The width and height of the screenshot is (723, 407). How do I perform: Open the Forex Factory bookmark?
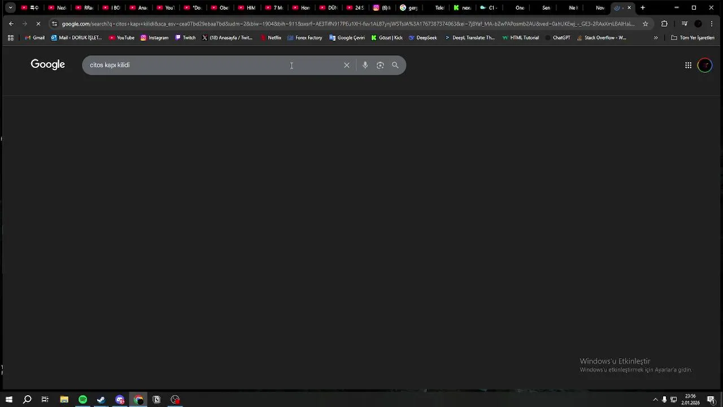304,38
